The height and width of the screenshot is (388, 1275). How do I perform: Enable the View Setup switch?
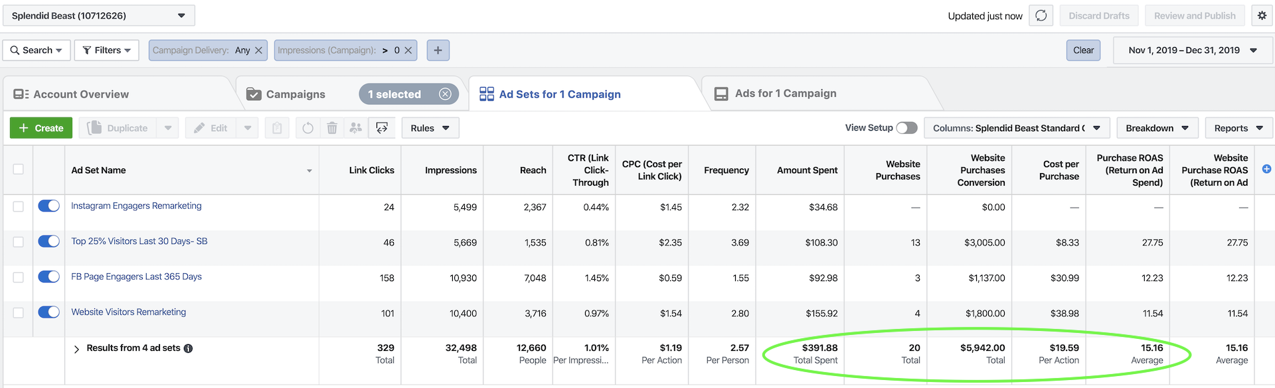[x=906, y=128]
